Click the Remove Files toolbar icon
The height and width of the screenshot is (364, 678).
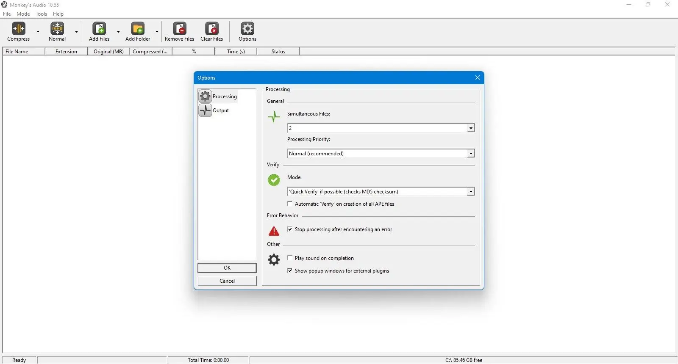(x=180, y=28)
